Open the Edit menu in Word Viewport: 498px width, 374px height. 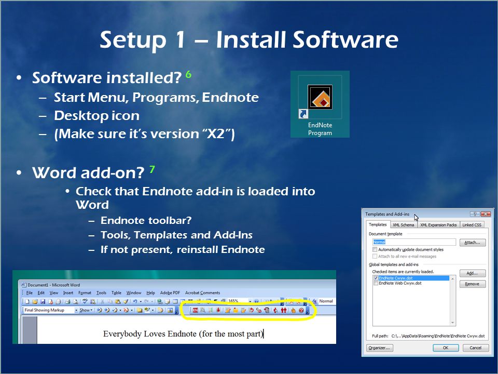[41, 293]
